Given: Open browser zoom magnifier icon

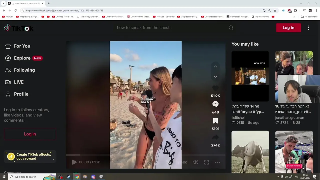Looking at the screenshot, I should (x=269, y=10).
